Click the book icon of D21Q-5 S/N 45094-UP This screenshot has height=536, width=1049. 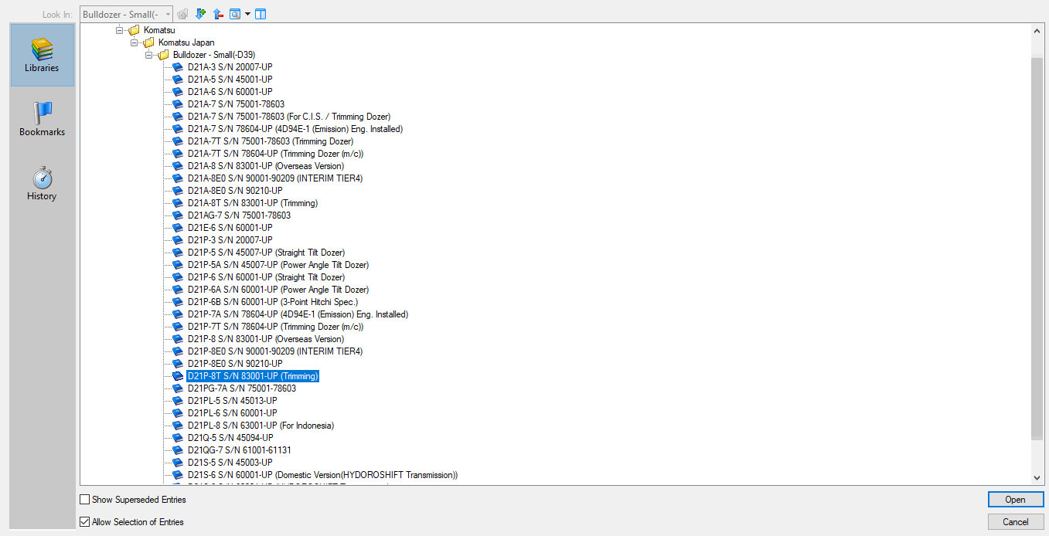pyautogui.click(x=178, y=438)
